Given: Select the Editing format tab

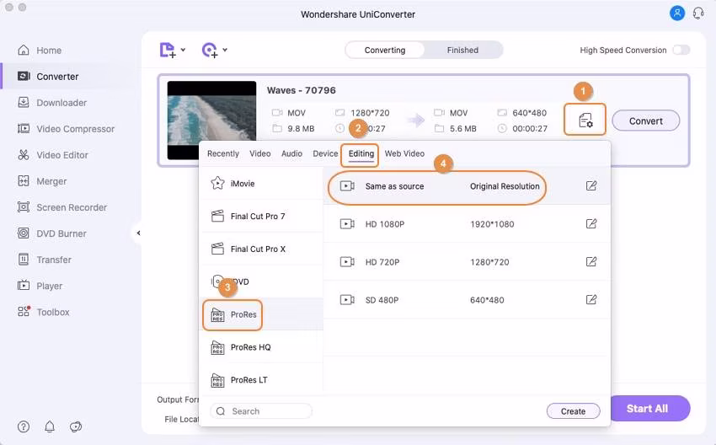Looking at the screenshot, I should tap(361, 154).
